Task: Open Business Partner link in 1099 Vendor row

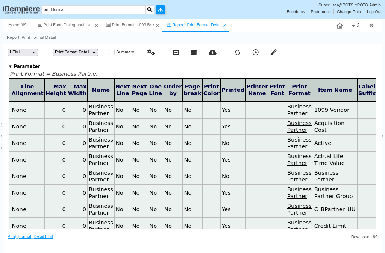Action: 299,110
